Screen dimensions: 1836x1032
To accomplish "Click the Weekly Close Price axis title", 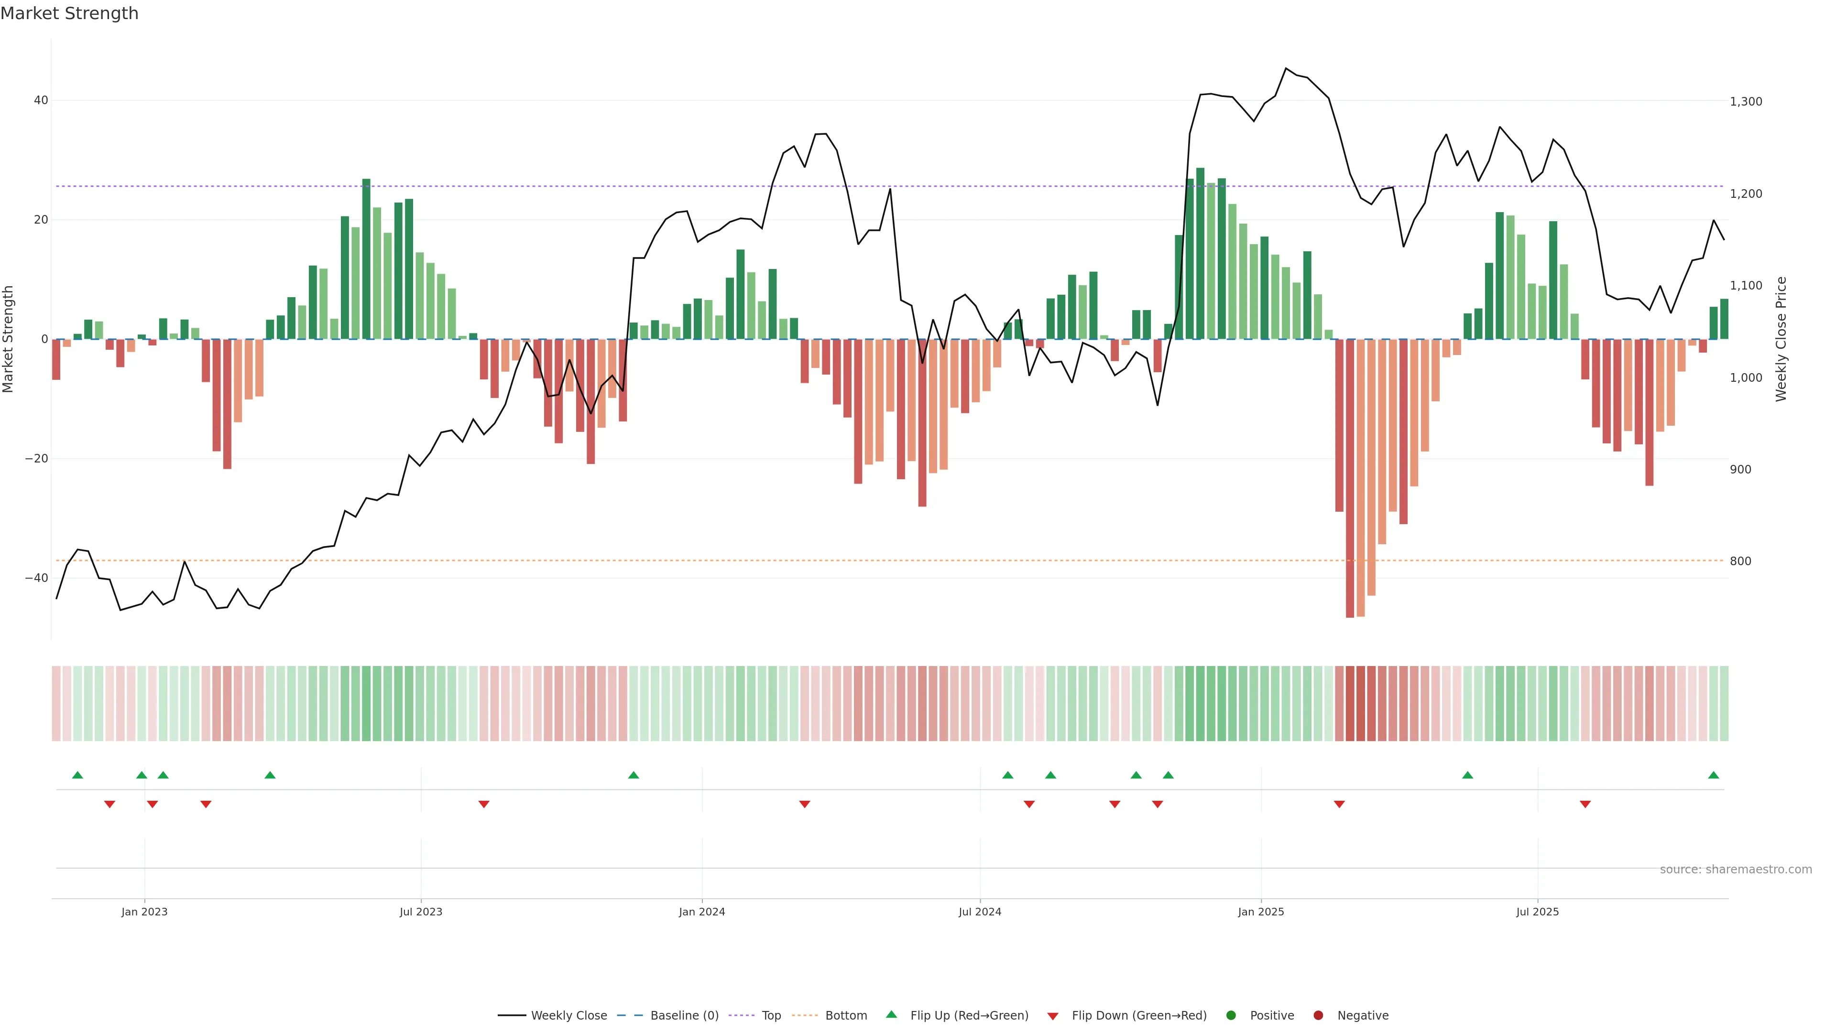I will coord(1781,339).
